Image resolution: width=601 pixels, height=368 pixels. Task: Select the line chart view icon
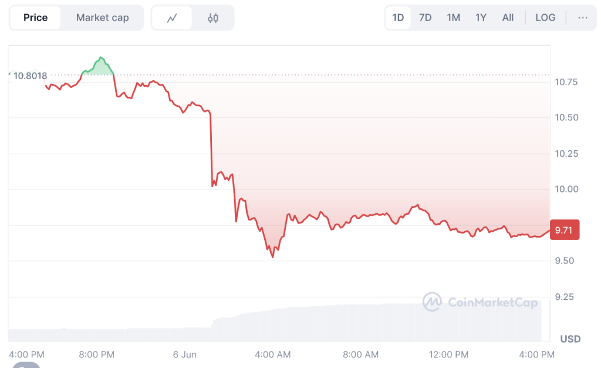click(x=172, y=18)
